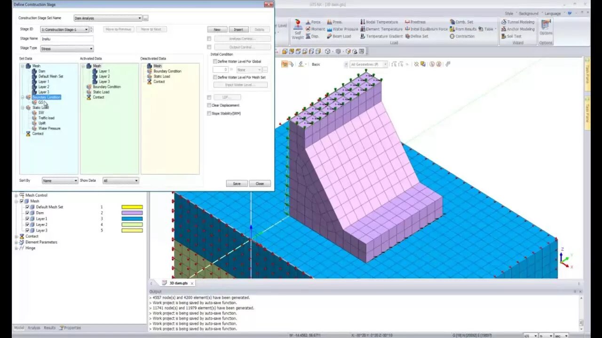Toggle Define Water Level For Mesh Set

click(x=215, y=77)
